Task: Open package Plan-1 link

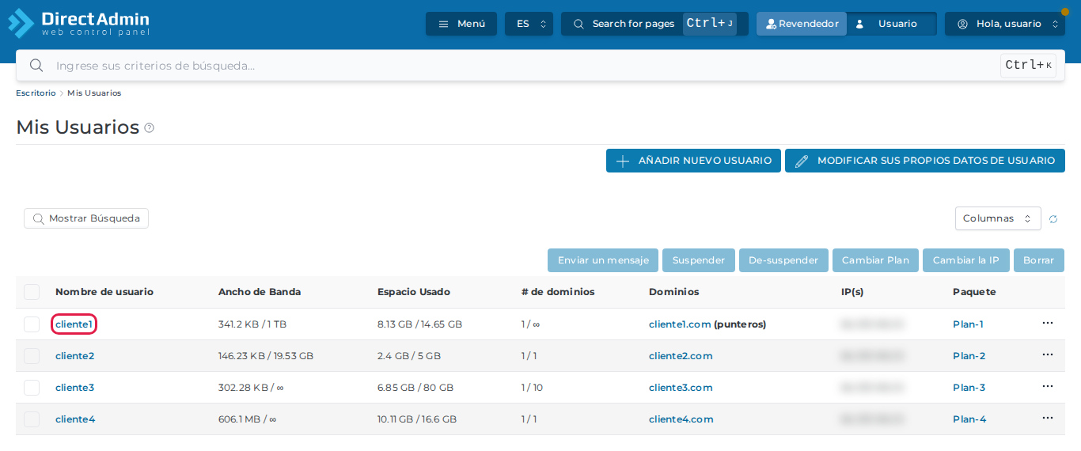Action: [x=968, y=324]
